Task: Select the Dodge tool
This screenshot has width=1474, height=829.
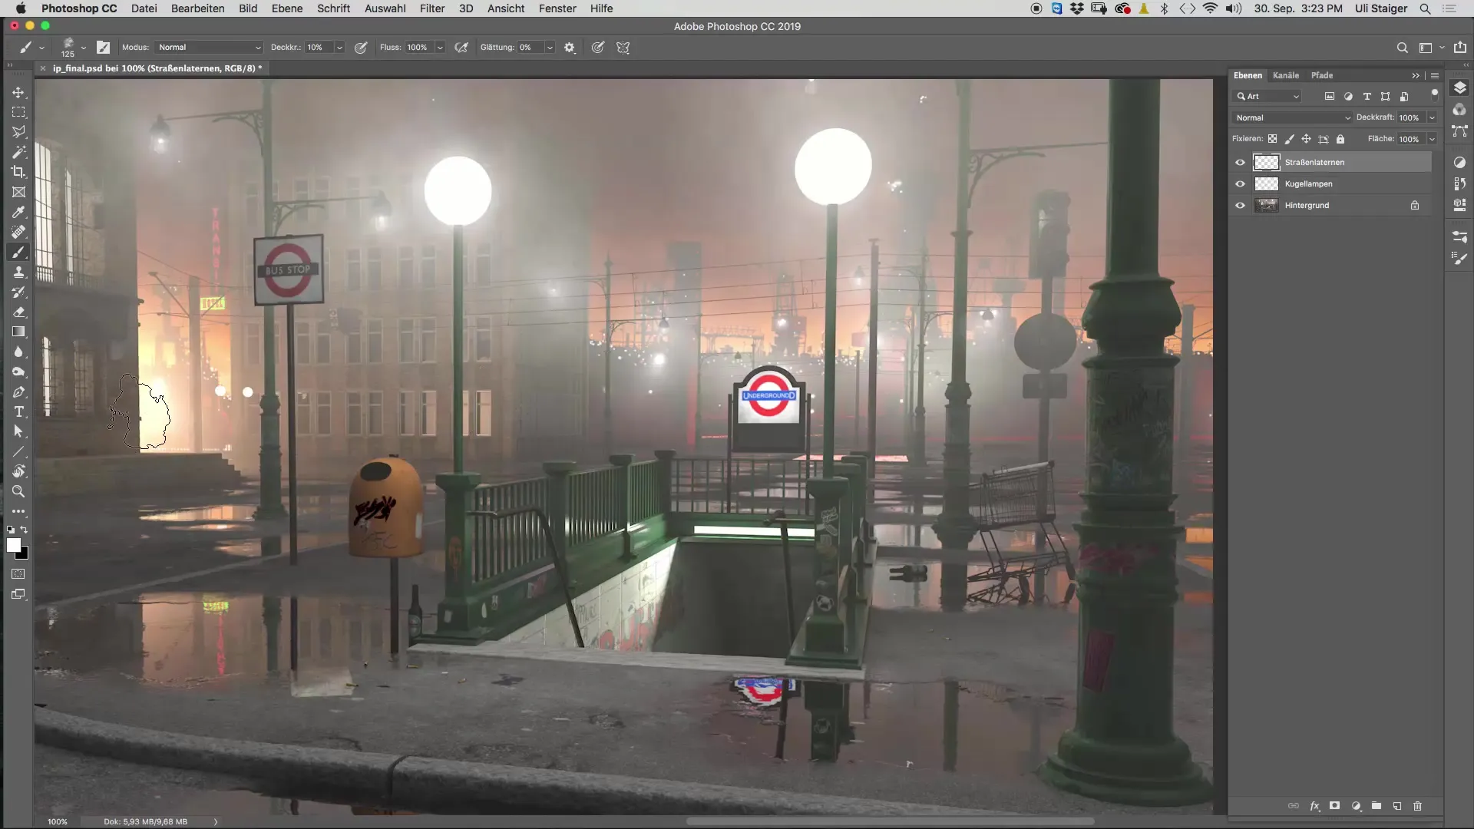Action: pos(18,372)
